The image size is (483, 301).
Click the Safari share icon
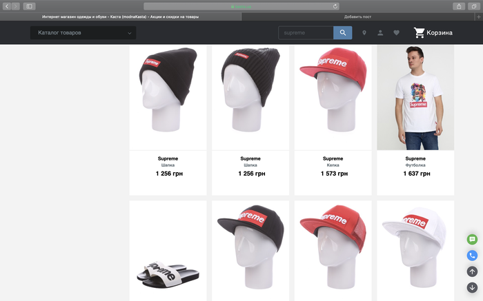(459, 6)
